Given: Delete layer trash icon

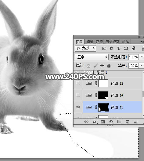Looking at the screenshot, I should coord(135,122).
